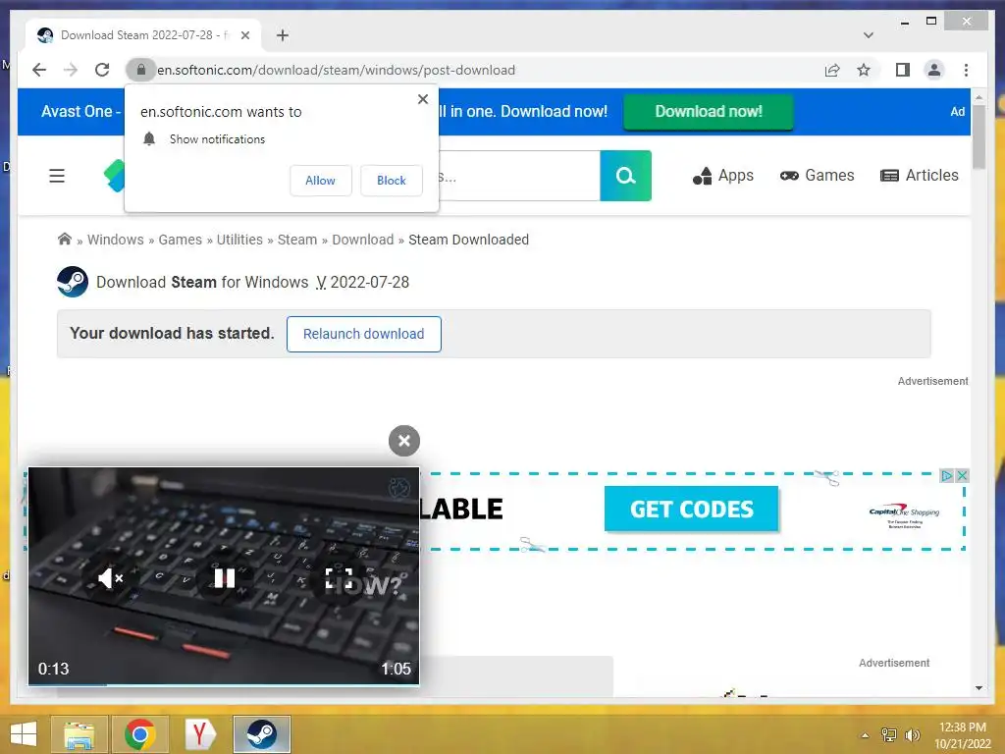Open the Apps section
This screenshot has width=1005, height=754.
723,176
